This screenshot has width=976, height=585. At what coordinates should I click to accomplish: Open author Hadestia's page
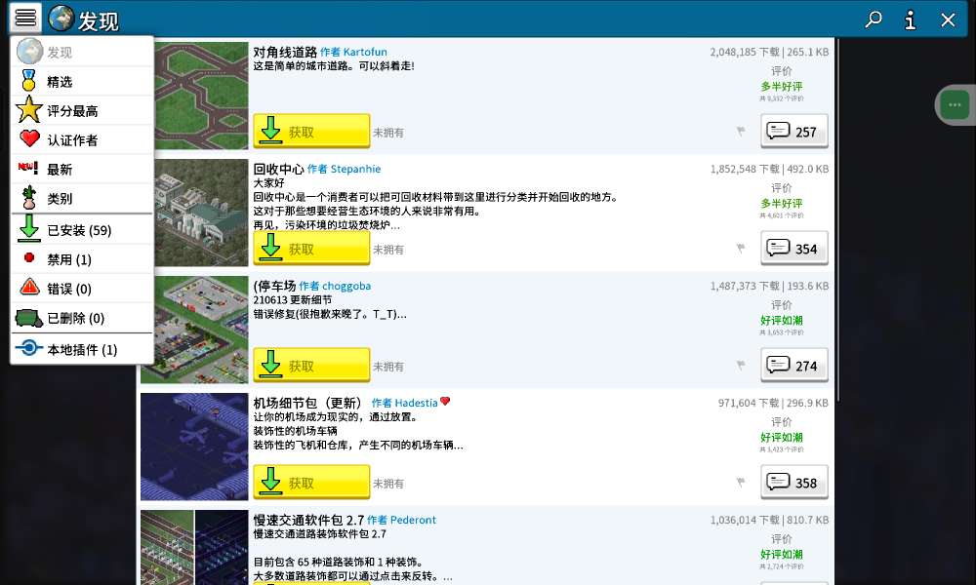(x=405, y=403)
